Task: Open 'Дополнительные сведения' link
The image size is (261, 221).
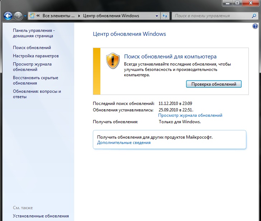Action: [x=124, y=143]
